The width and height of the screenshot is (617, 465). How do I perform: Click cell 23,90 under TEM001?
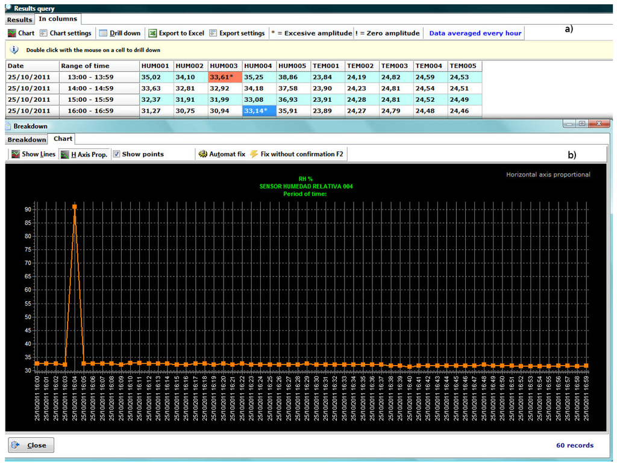(x=328, y=89)
